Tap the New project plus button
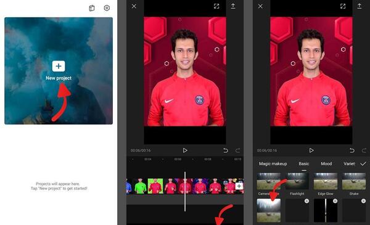Viewport: 370px width, 225px height. (59, 66)
